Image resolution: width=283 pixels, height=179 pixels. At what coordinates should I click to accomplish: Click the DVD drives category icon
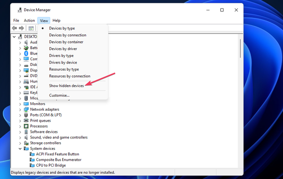coord(26,76)
